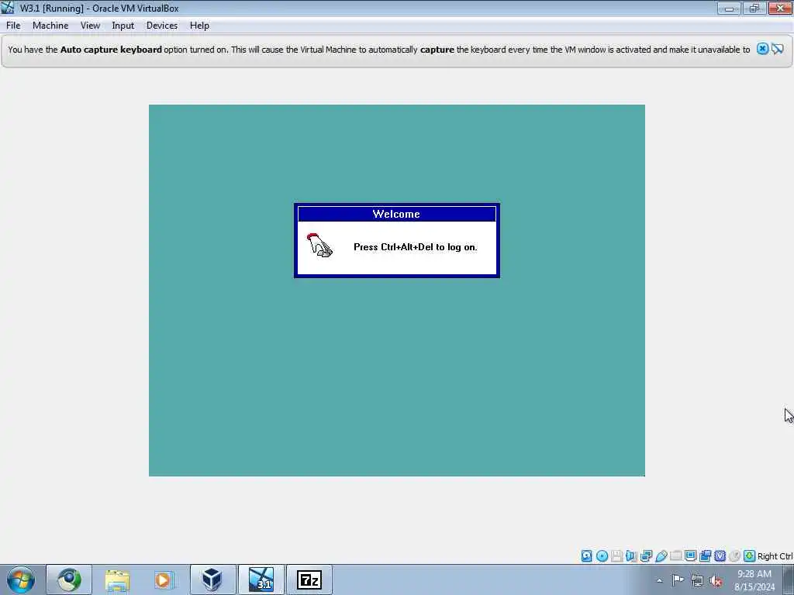Restore down the VirtualBox window

pos(754,8)
